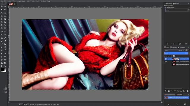This screenshot has height=106, width=190.
Task: Create a new layer
Action: coord(166,91)
